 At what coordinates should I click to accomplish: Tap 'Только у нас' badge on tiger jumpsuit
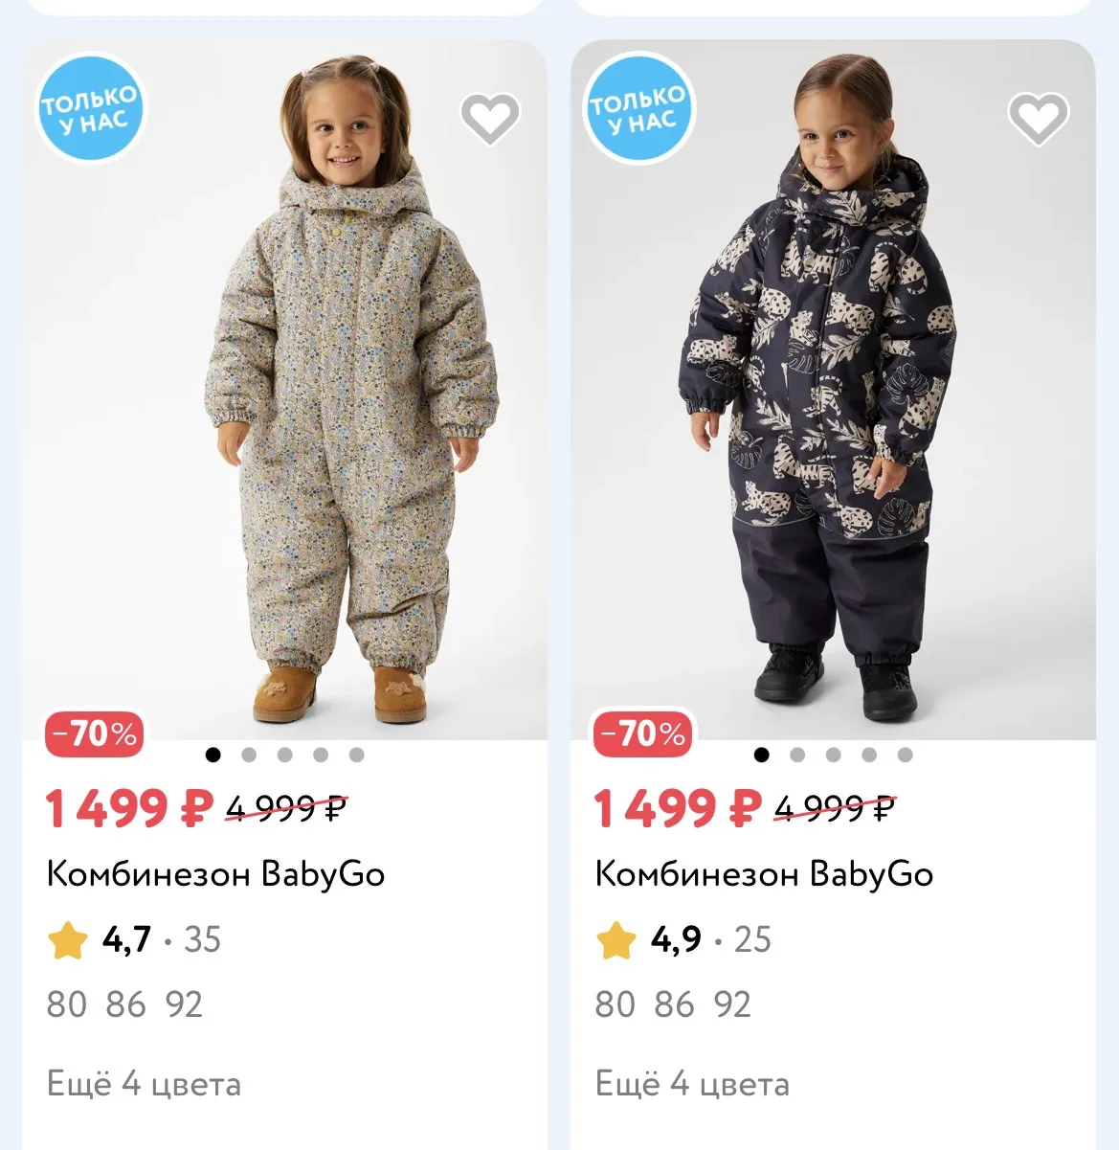(x=638, y=108)
